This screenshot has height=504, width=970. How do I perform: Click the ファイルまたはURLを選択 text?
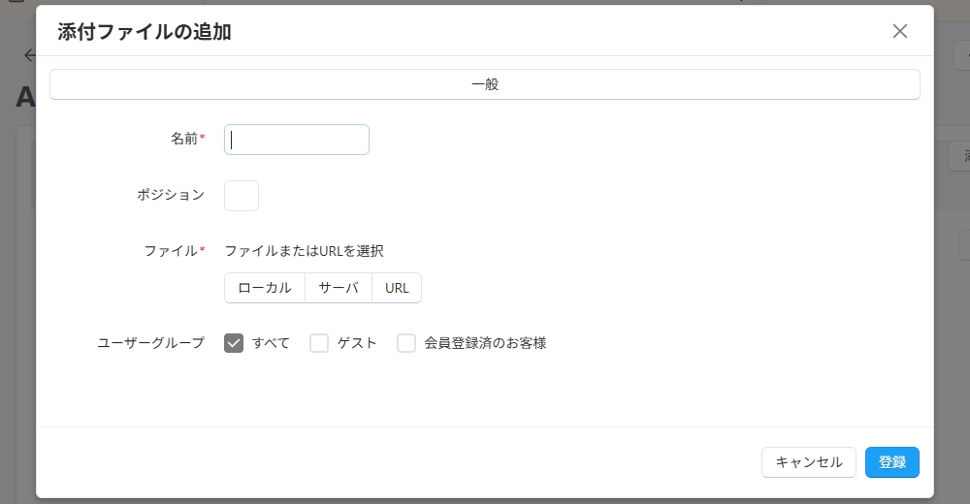pos(305,251)
